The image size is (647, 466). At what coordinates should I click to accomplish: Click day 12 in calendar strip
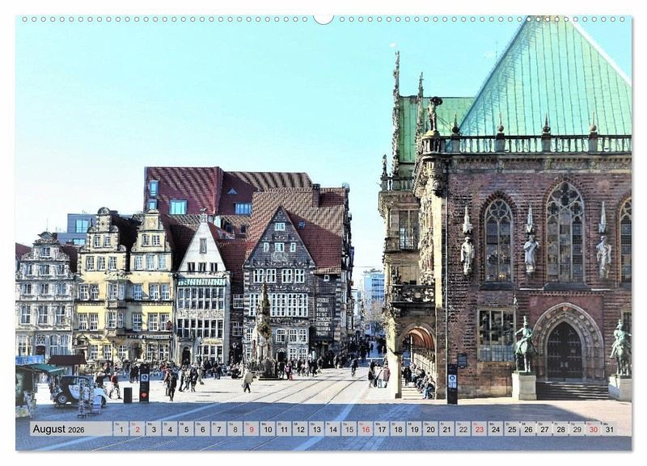300,430
